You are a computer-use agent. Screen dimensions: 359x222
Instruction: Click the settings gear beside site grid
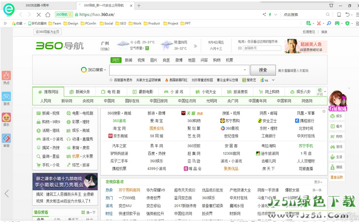tap(324, 111)
